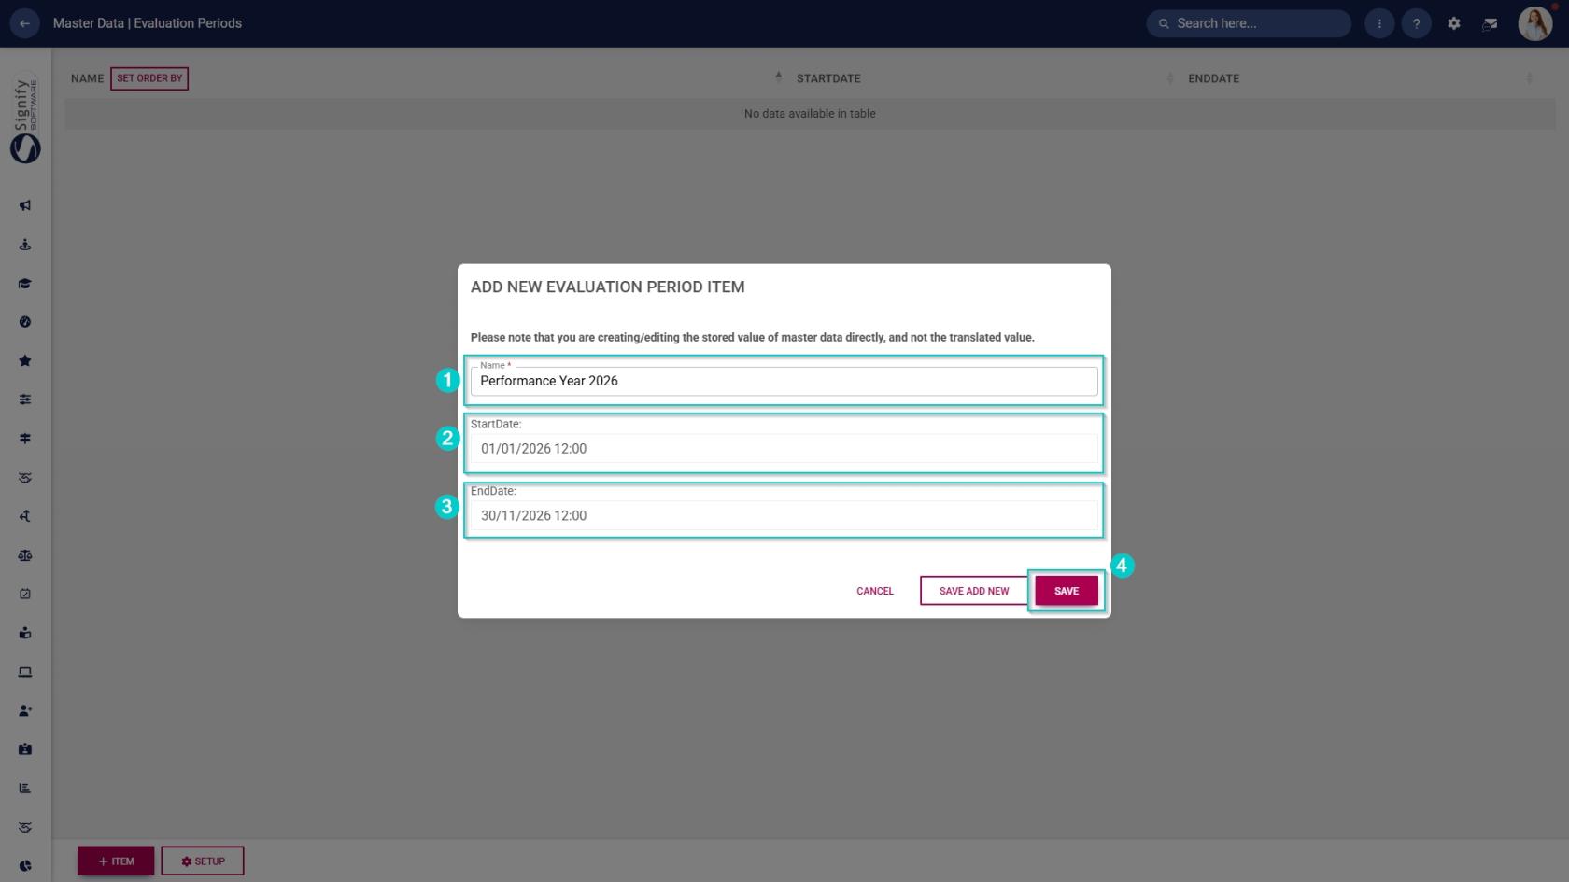Click the EndDate field showing 30/11/2026 12:00

(784, 515)
